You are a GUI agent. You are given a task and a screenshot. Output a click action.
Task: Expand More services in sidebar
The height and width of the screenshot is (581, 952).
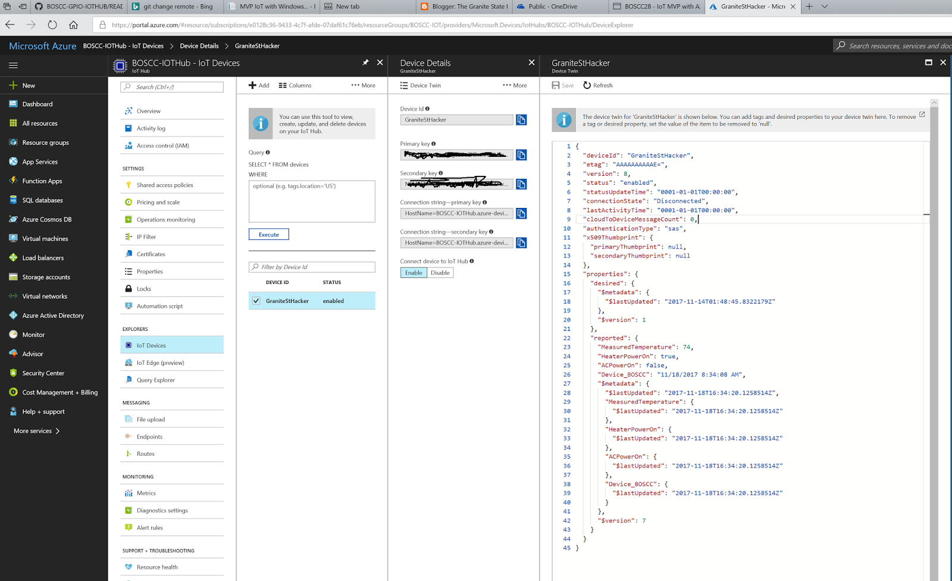click(x=37, y=431)
